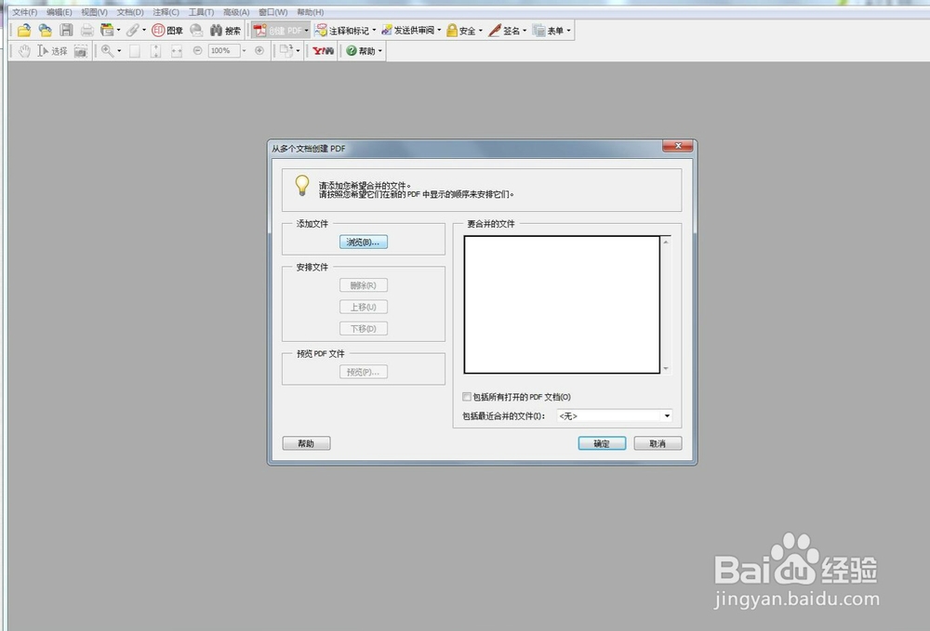Click the Open file folder icon
Image resolution: width=930 pixels, height=631 pixels.
[x=24, y=31]
